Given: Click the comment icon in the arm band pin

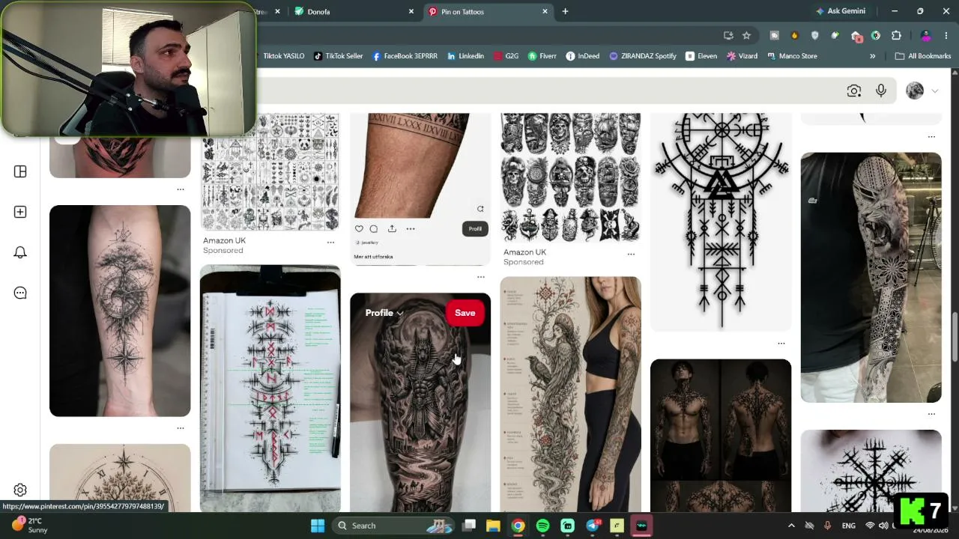Looking at the screenshot, I should (373, 229).
